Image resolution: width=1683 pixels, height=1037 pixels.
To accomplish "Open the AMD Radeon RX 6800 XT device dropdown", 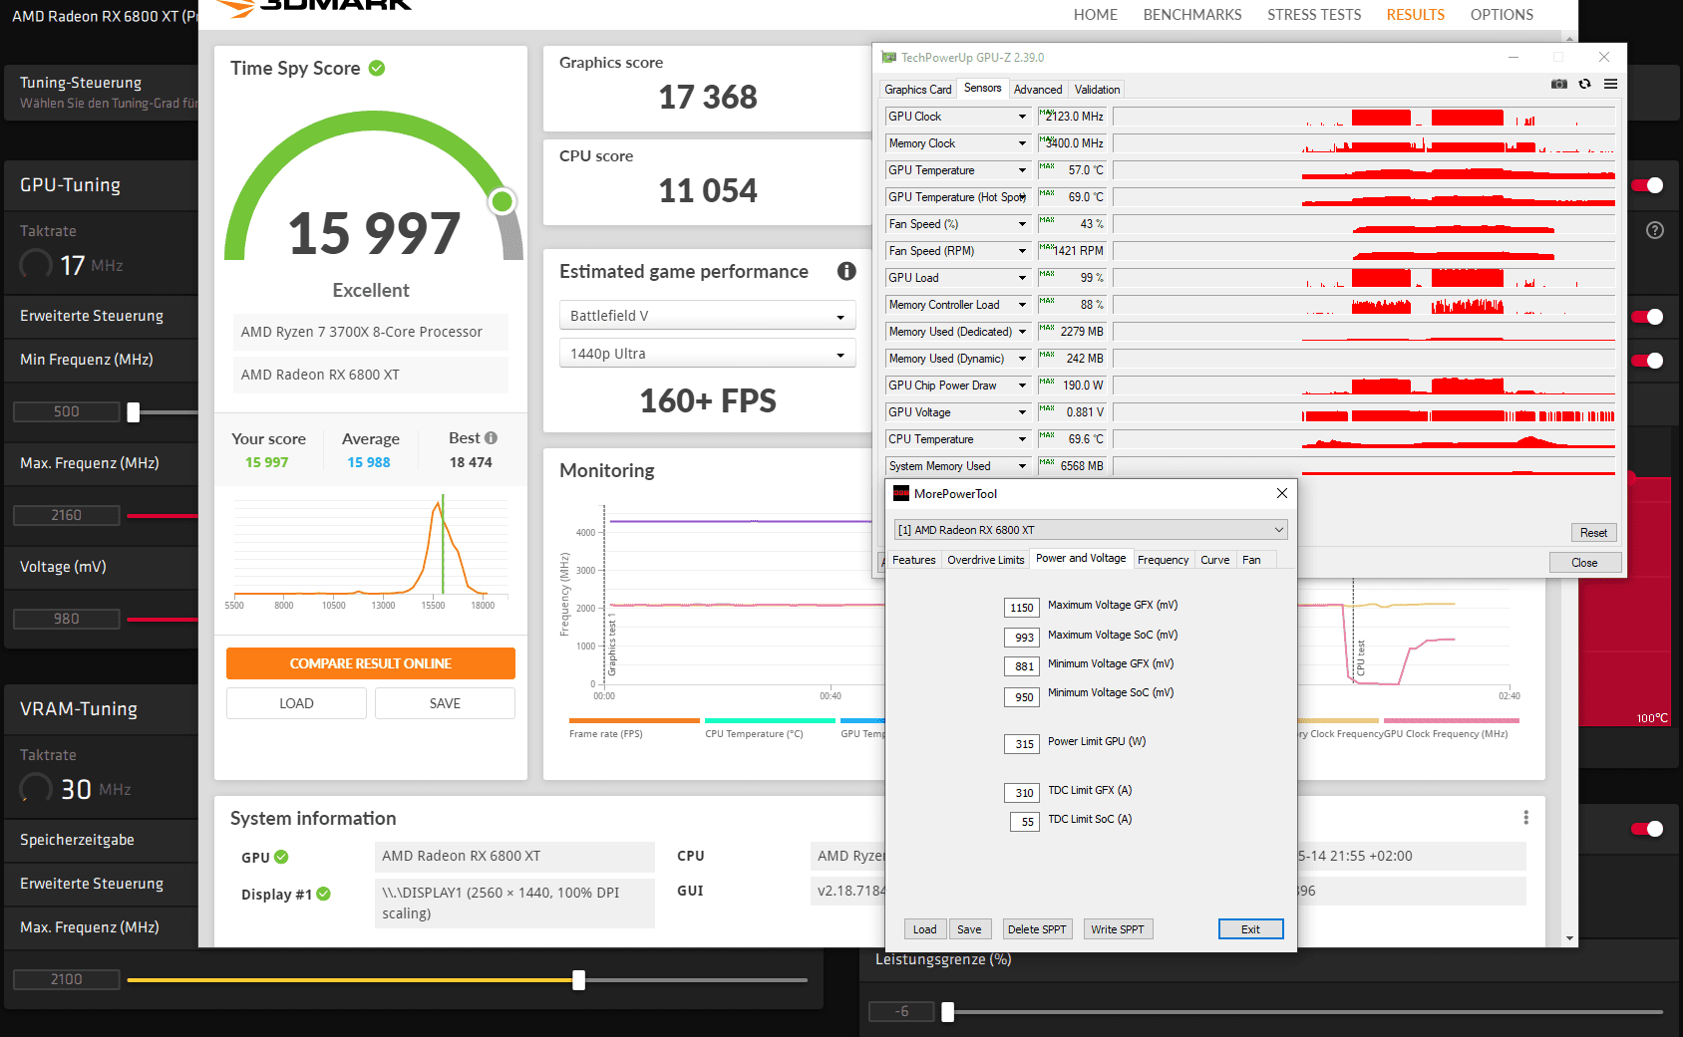I will (x=1091, y=530).
